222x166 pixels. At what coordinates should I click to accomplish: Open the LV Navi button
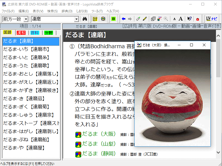[212, 19]
